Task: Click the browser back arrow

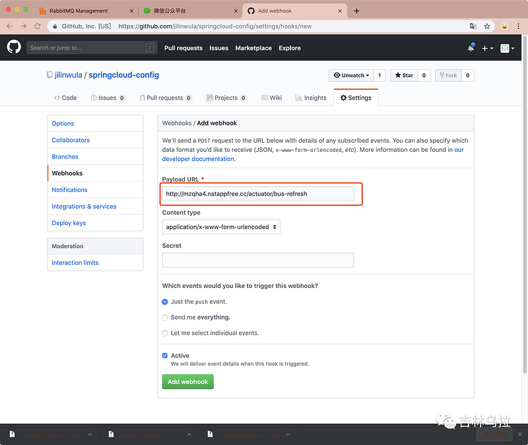Action: 9,26
